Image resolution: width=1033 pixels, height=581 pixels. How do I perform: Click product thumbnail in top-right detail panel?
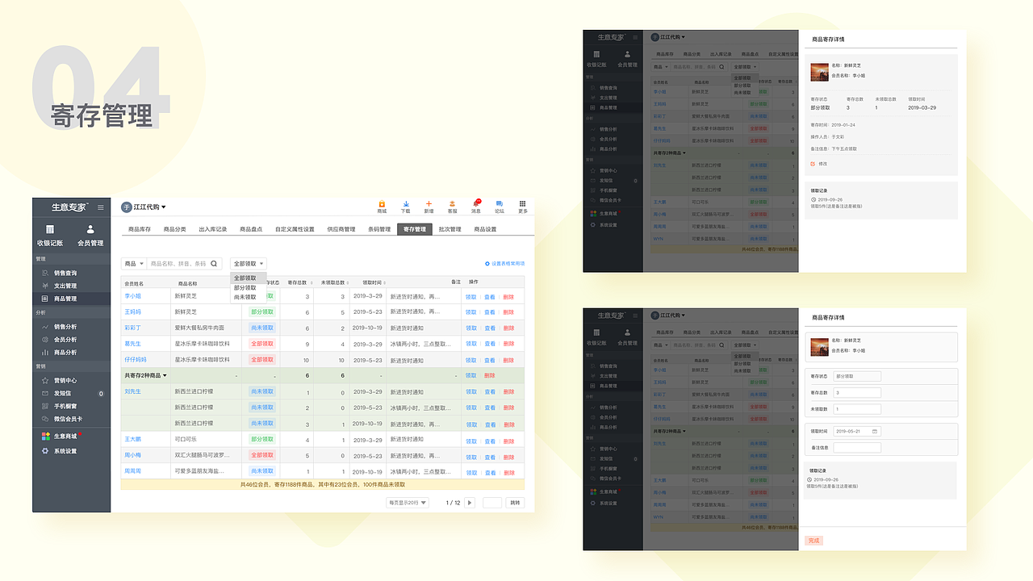click(x=819, y=72)
